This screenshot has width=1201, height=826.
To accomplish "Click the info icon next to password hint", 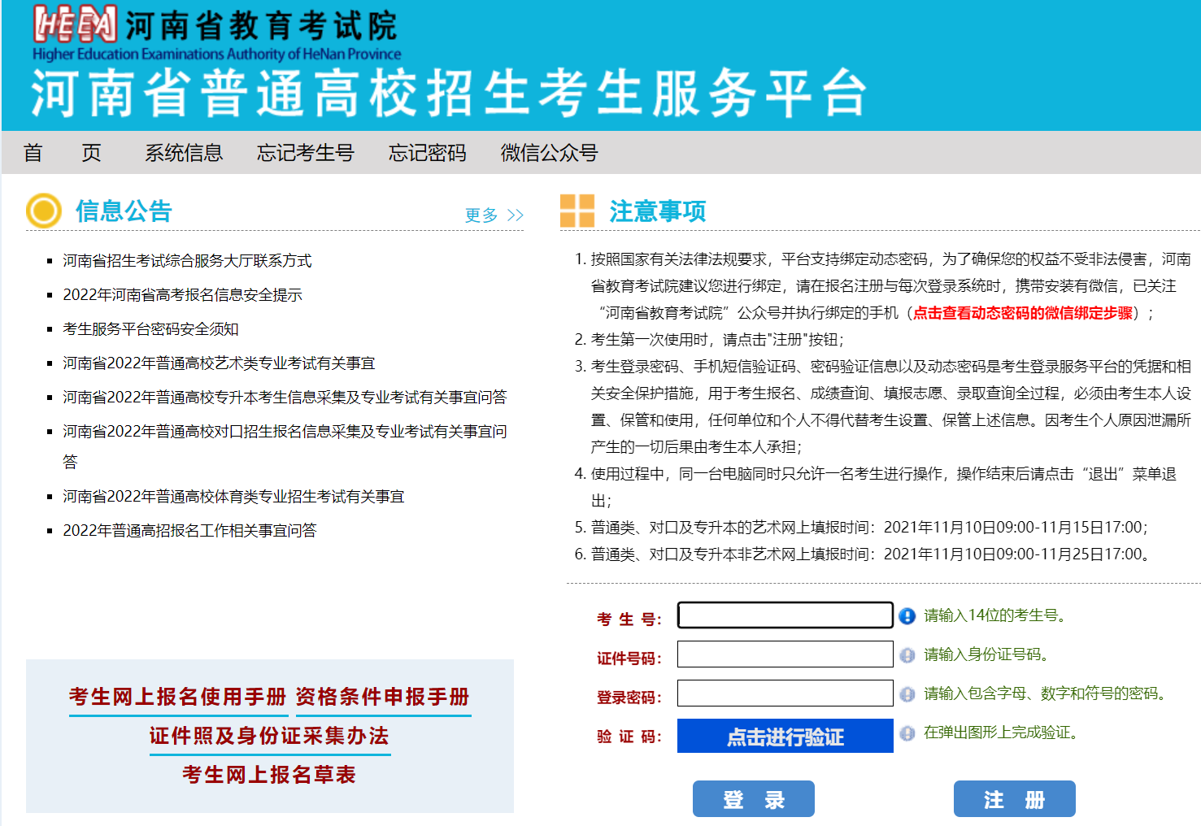I will pos(907,694).
